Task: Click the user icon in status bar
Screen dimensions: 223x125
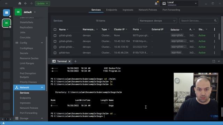Action: (3, 123)
